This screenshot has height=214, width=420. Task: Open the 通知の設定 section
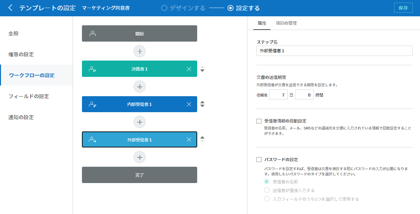pyautogui.click(x=36, y=117)
